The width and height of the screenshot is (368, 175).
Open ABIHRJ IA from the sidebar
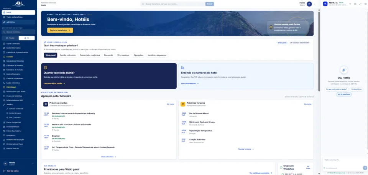pos(18,22)
